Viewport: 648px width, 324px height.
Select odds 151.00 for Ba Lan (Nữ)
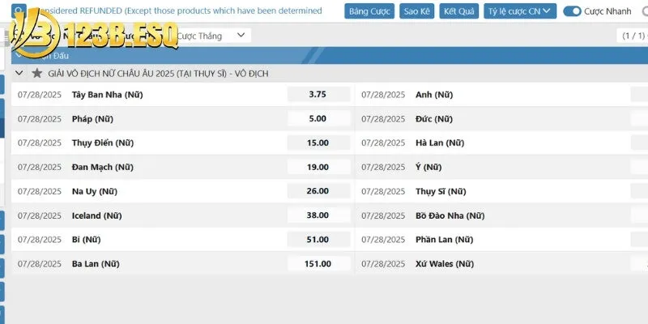[318, 264]
